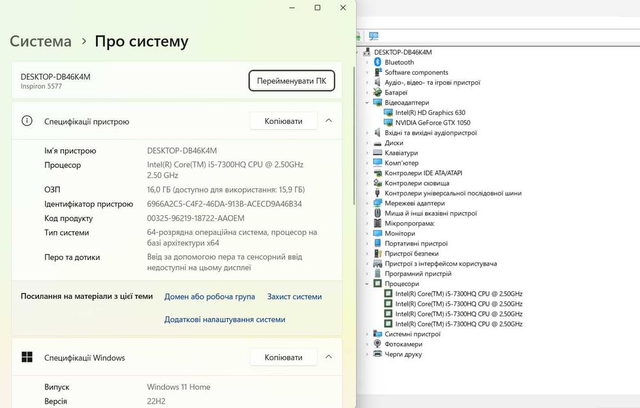Click the Монітори icon
640x408 pixels.
coord(378,233)
